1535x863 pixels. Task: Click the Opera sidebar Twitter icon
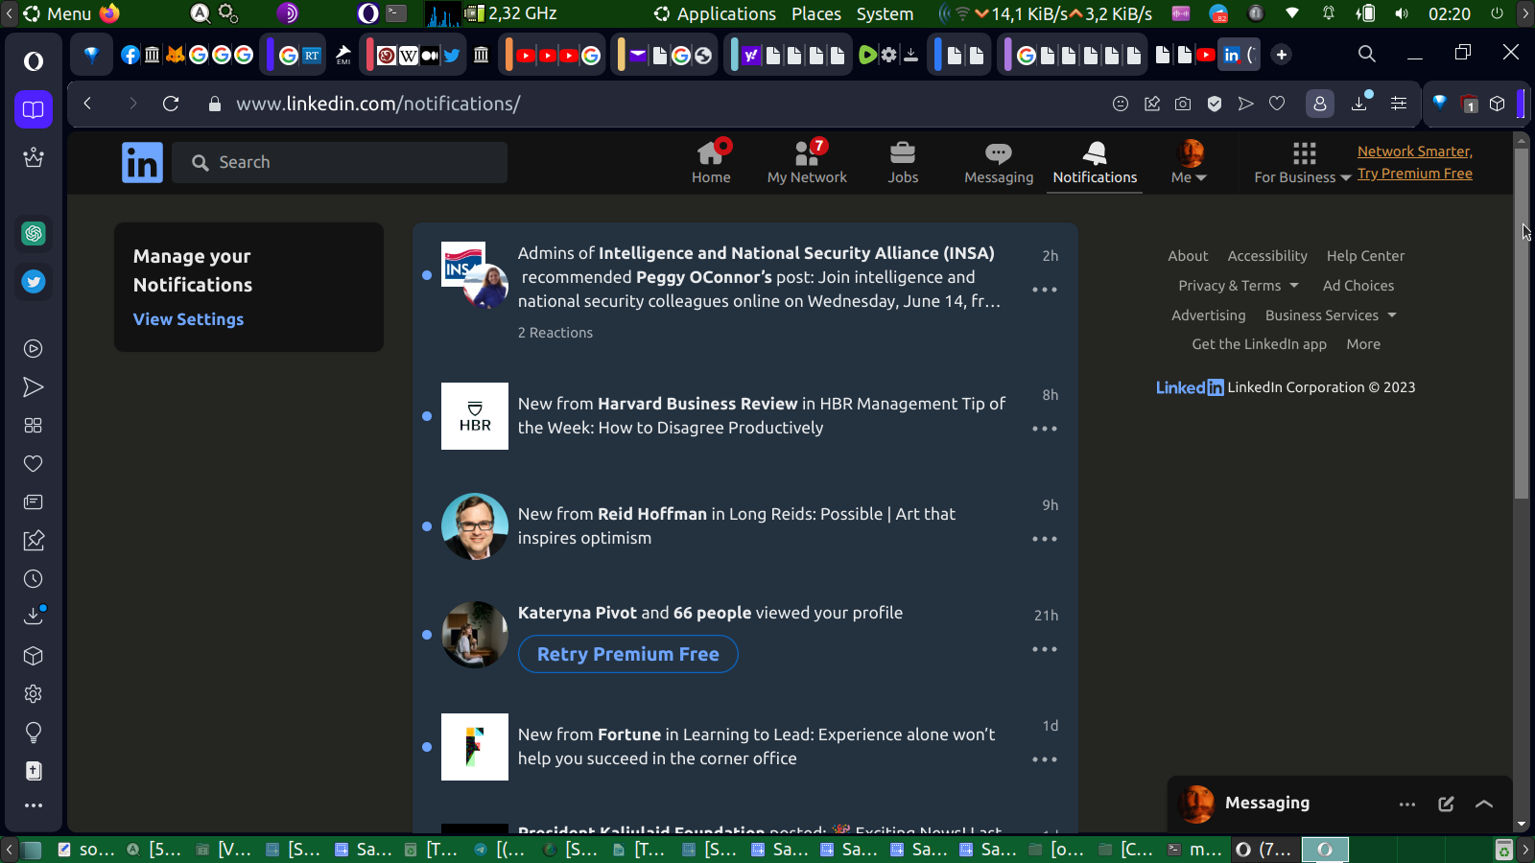click(34, 282)
